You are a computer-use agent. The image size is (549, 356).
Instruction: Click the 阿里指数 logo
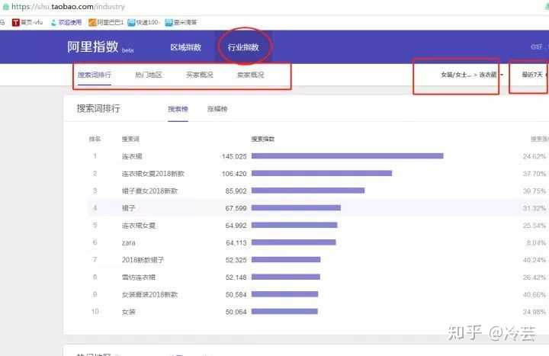coord(93,47)
